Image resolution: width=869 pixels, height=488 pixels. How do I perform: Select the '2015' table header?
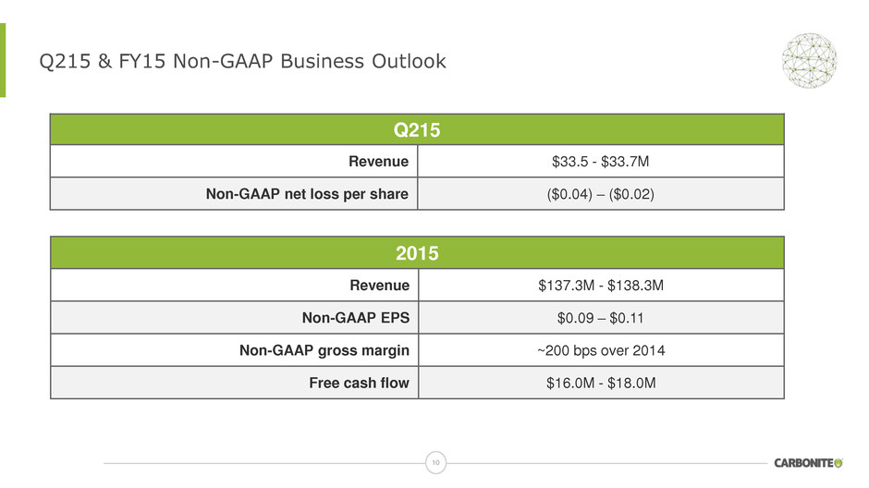click(x=417, y=253)
